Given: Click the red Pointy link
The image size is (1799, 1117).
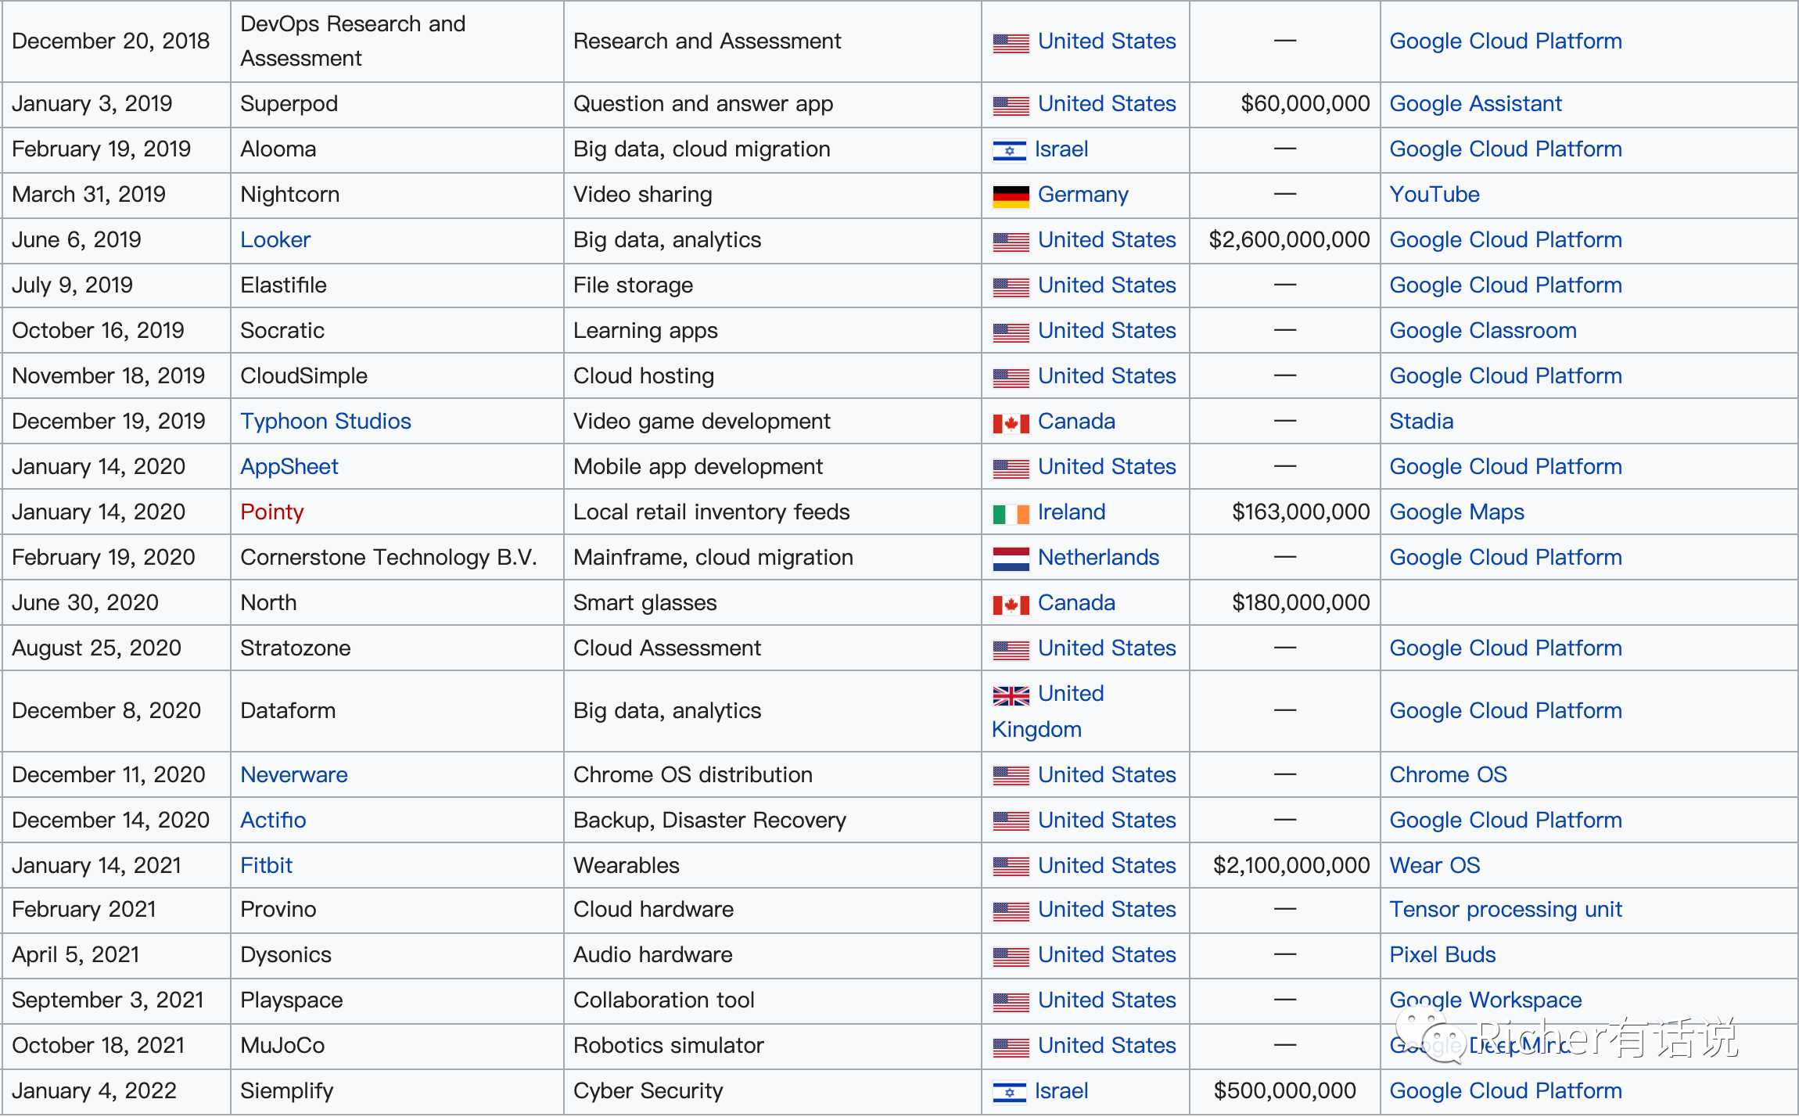Looking at the screenshot, I should click(271, 512).
